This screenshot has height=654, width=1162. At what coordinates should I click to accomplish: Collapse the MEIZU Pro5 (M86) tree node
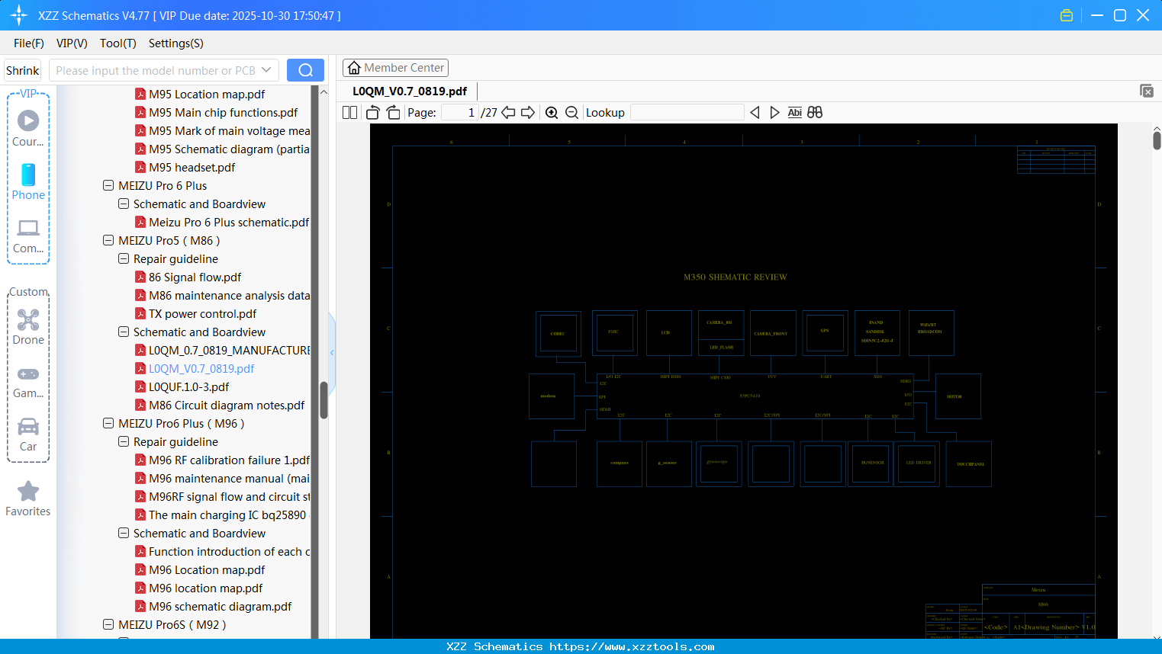tap(108, 240)
